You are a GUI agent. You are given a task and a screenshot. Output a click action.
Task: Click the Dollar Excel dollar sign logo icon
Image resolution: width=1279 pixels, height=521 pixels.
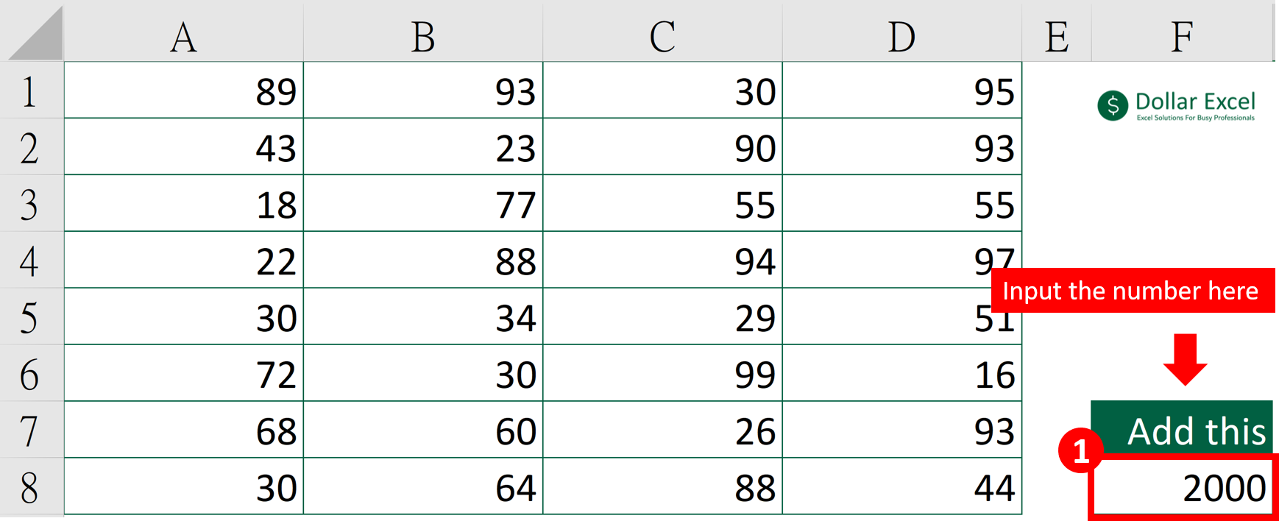(x=1112, y=104)
